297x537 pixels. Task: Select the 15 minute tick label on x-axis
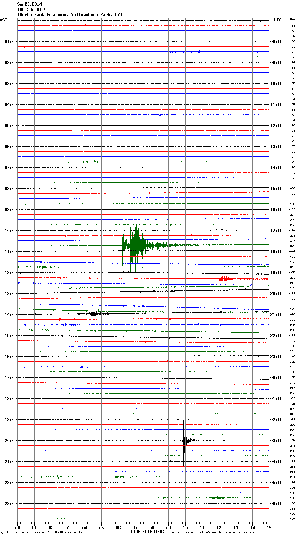pos(269,528)
